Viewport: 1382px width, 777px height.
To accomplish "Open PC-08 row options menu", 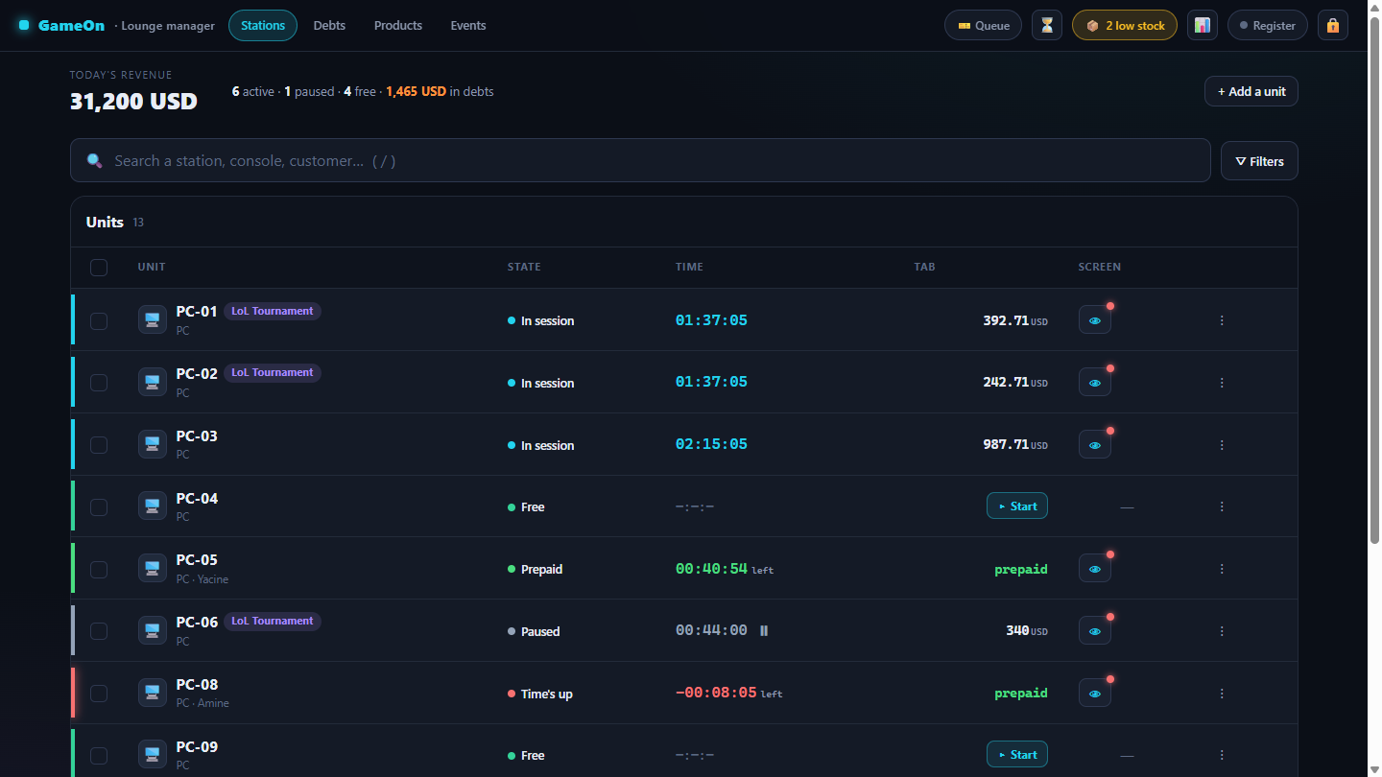I will 1222,694.
